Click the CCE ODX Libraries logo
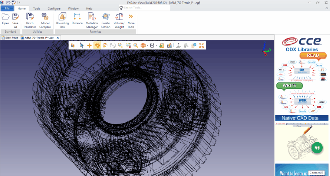Image resolution: width=330 pixels, height=176 pixels. (302, 44)
